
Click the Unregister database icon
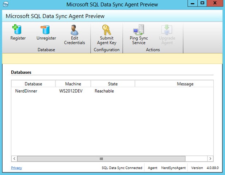(x=46, y=30)
